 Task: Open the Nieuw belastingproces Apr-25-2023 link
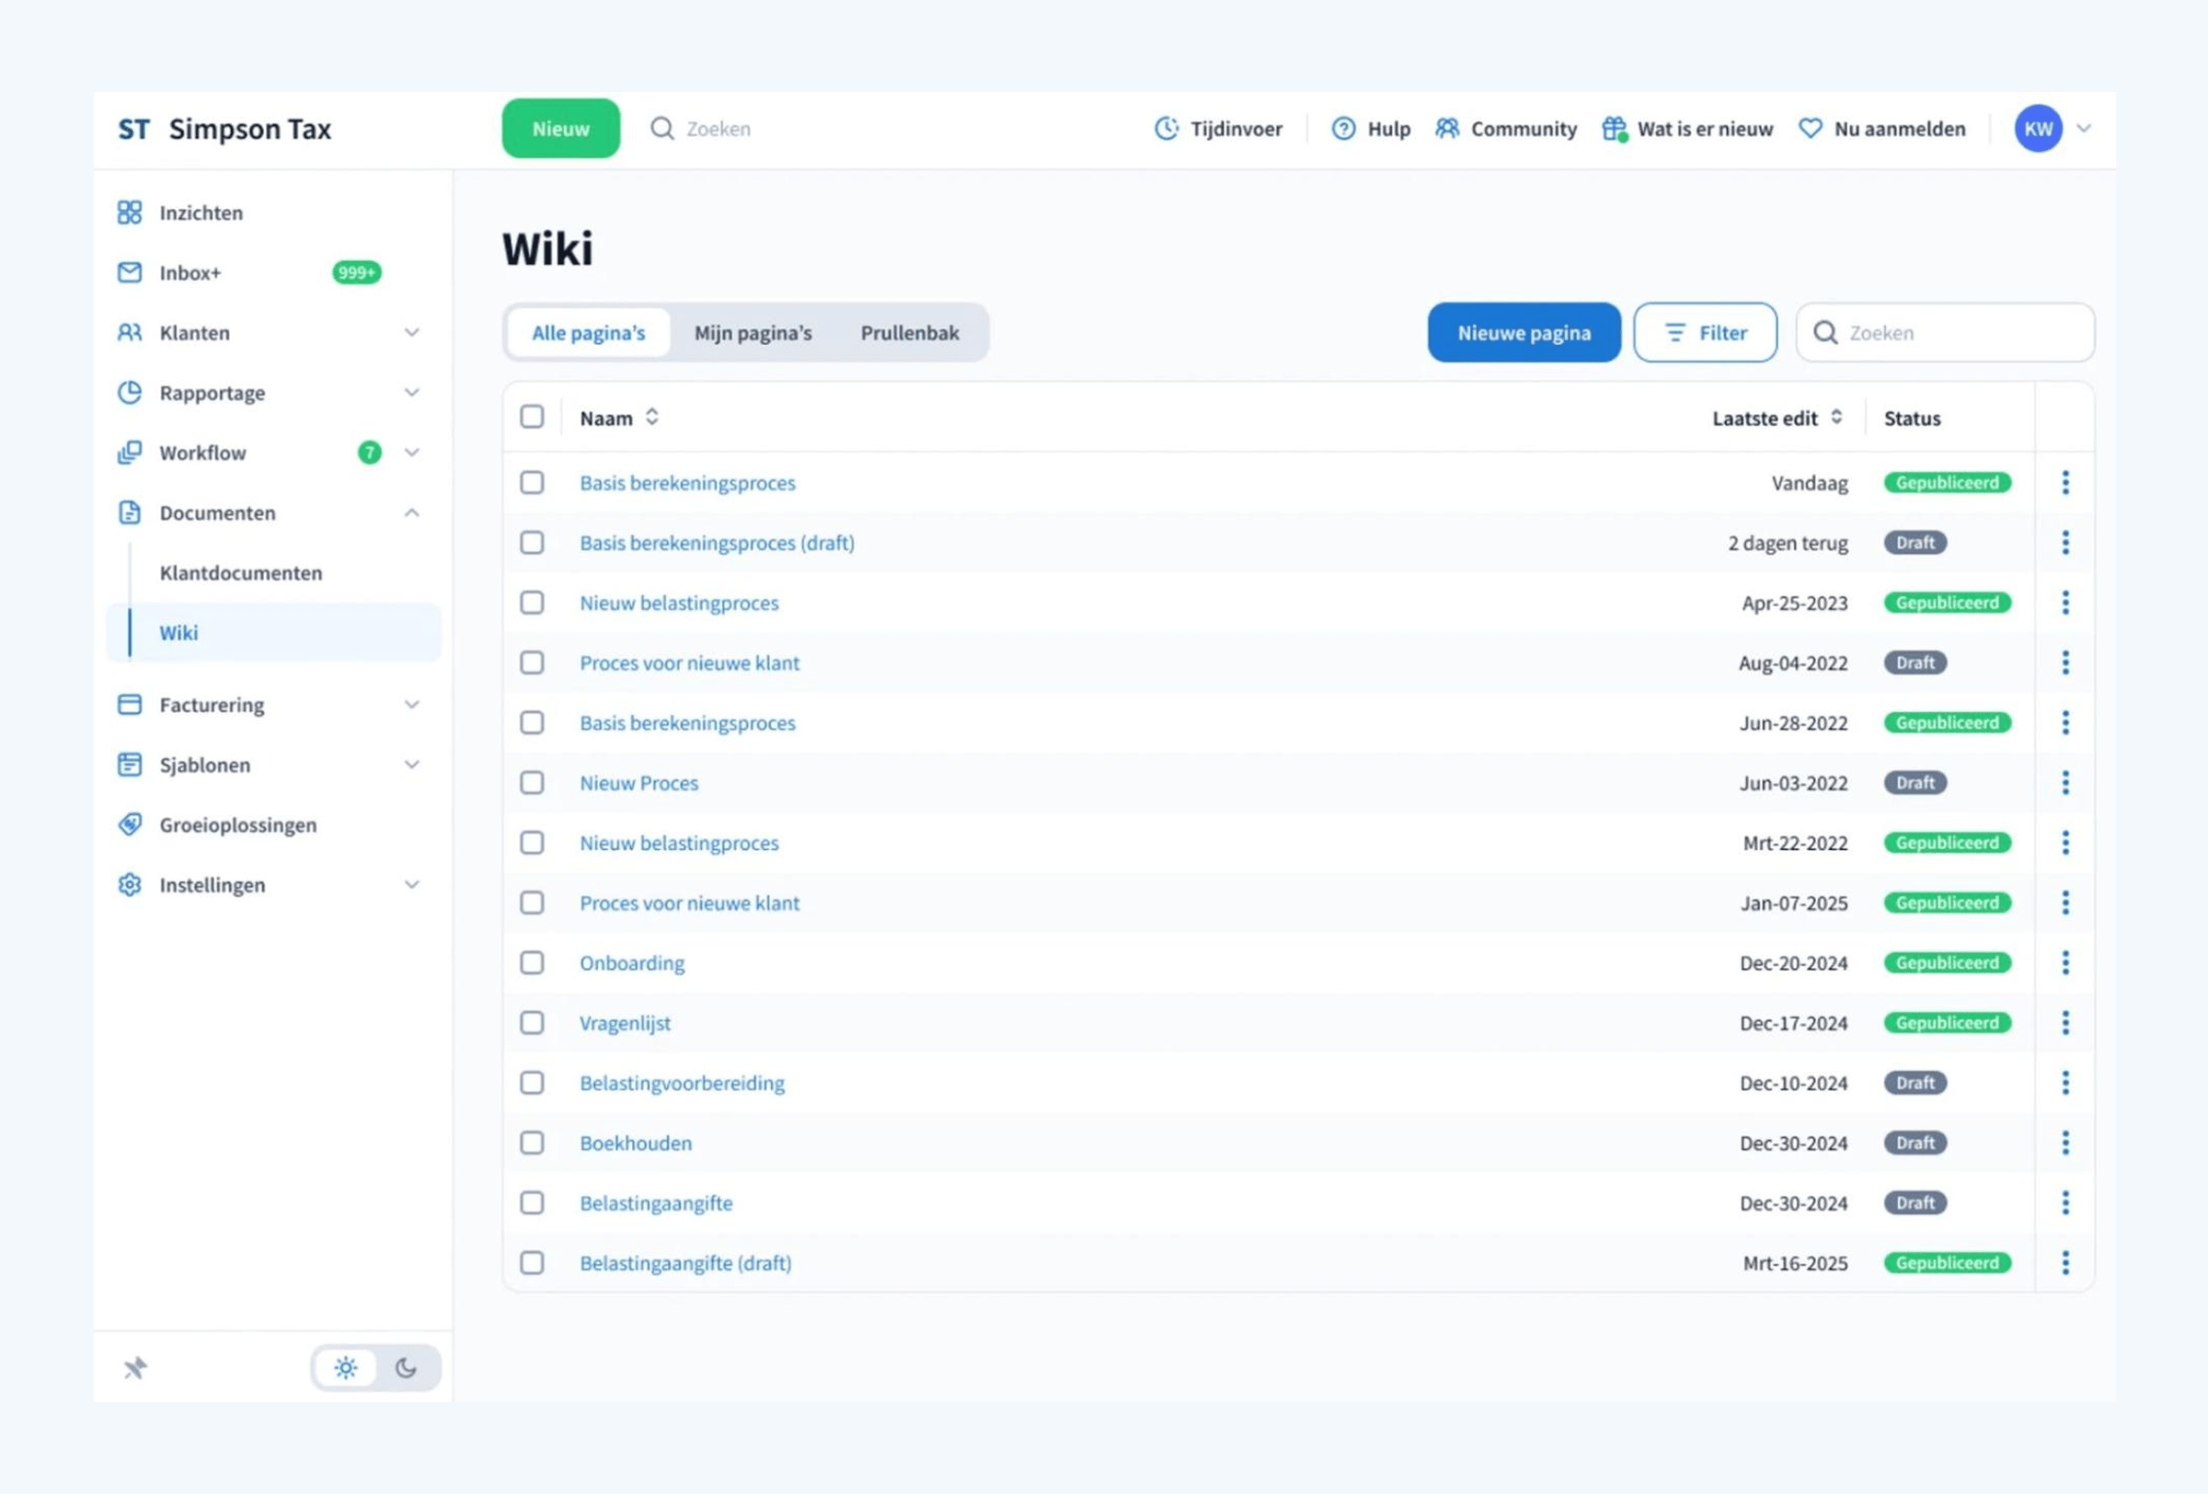click(x=678, y=603)
